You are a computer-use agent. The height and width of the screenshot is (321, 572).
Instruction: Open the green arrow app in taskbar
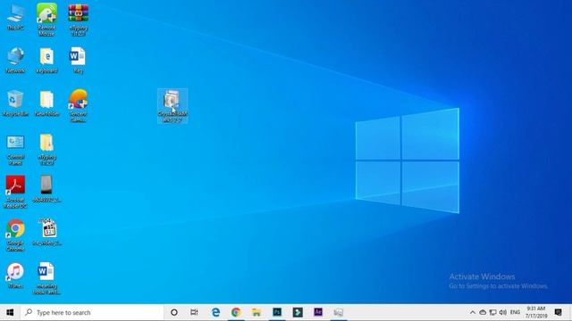tap(298, 312)
